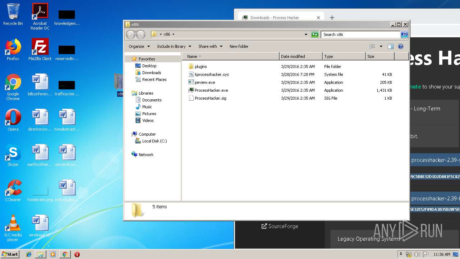Launch FileZilla Client shortcut
The height and width of the screenshot is (259, 460).
point(40,50)
